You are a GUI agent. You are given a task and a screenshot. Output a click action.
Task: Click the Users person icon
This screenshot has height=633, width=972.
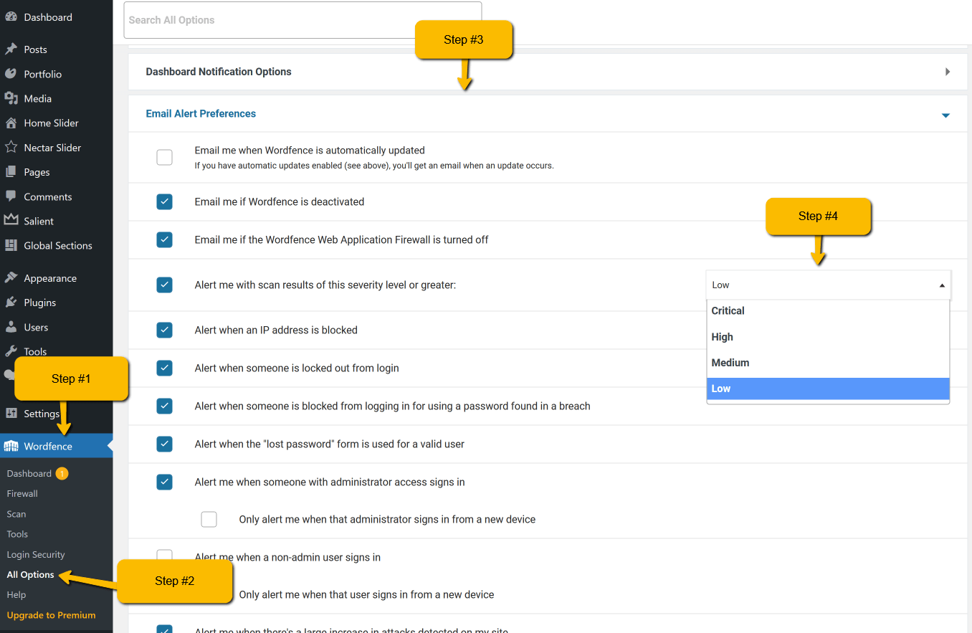11,327
